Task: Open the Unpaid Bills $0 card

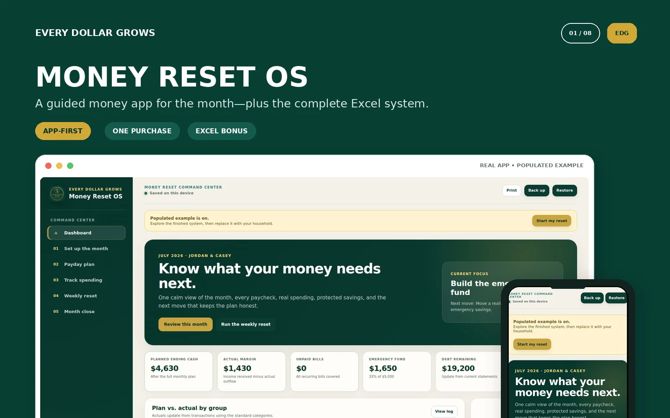Action: (324, 372)
